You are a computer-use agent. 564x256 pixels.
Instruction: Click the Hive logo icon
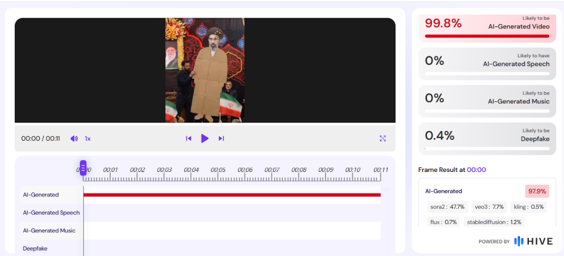coord(519,241)
